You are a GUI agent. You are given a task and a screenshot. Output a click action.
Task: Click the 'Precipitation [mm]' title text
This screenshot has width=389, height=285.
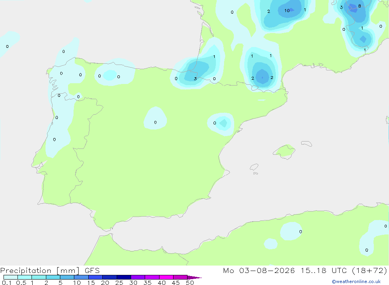pos(40,271)
